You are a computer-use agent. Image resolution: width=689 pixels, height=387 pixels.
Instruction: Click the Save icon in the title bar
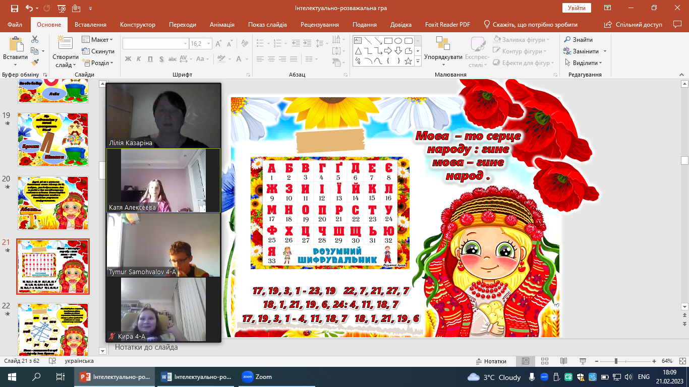coord(14,8)
